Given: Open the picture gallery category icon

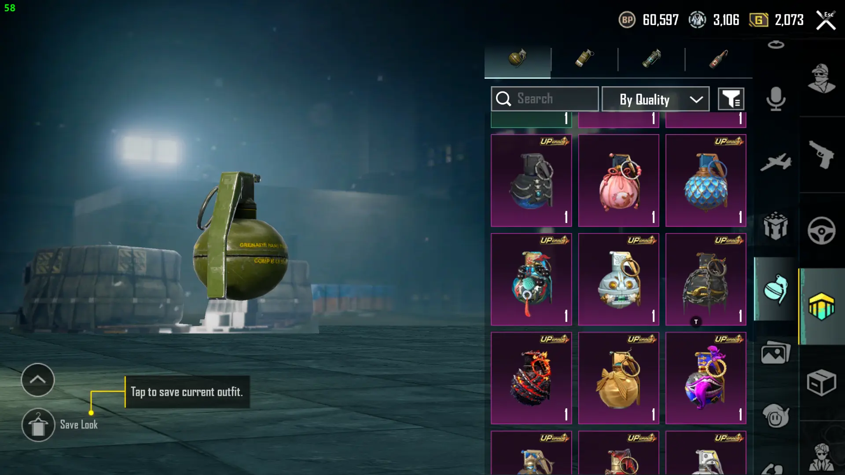Looking at the screenshot, I should click(x=775, y=352).
